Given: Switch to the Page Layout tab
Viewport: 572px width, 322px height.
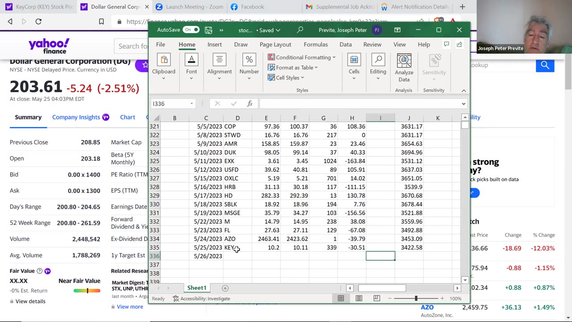Looking at the screenshot, I should click(275, 45).
